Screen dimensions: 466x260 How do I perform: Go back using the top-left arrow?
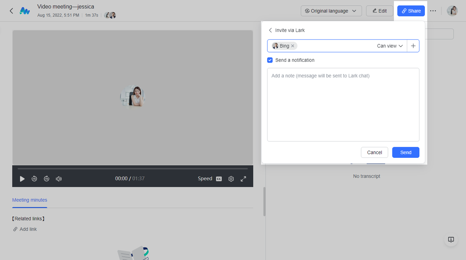[11, 11]
